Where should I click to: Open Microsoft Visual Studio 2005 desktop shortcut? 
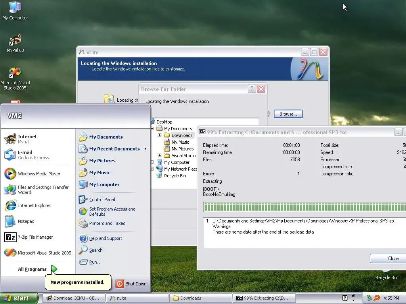[15, 79]
